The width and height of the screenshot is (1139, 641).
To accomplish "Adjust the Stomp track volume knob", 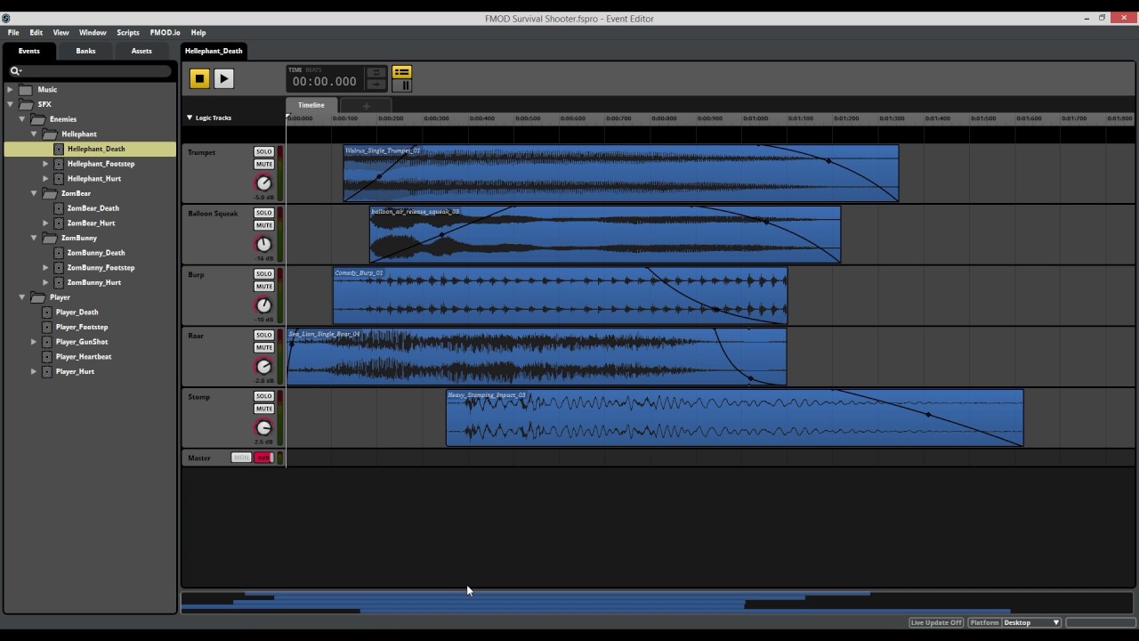I will [263, 427].
